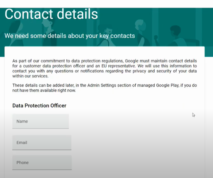
Task: Click the Data Protection Officer heading
Action: pos(39,106)
